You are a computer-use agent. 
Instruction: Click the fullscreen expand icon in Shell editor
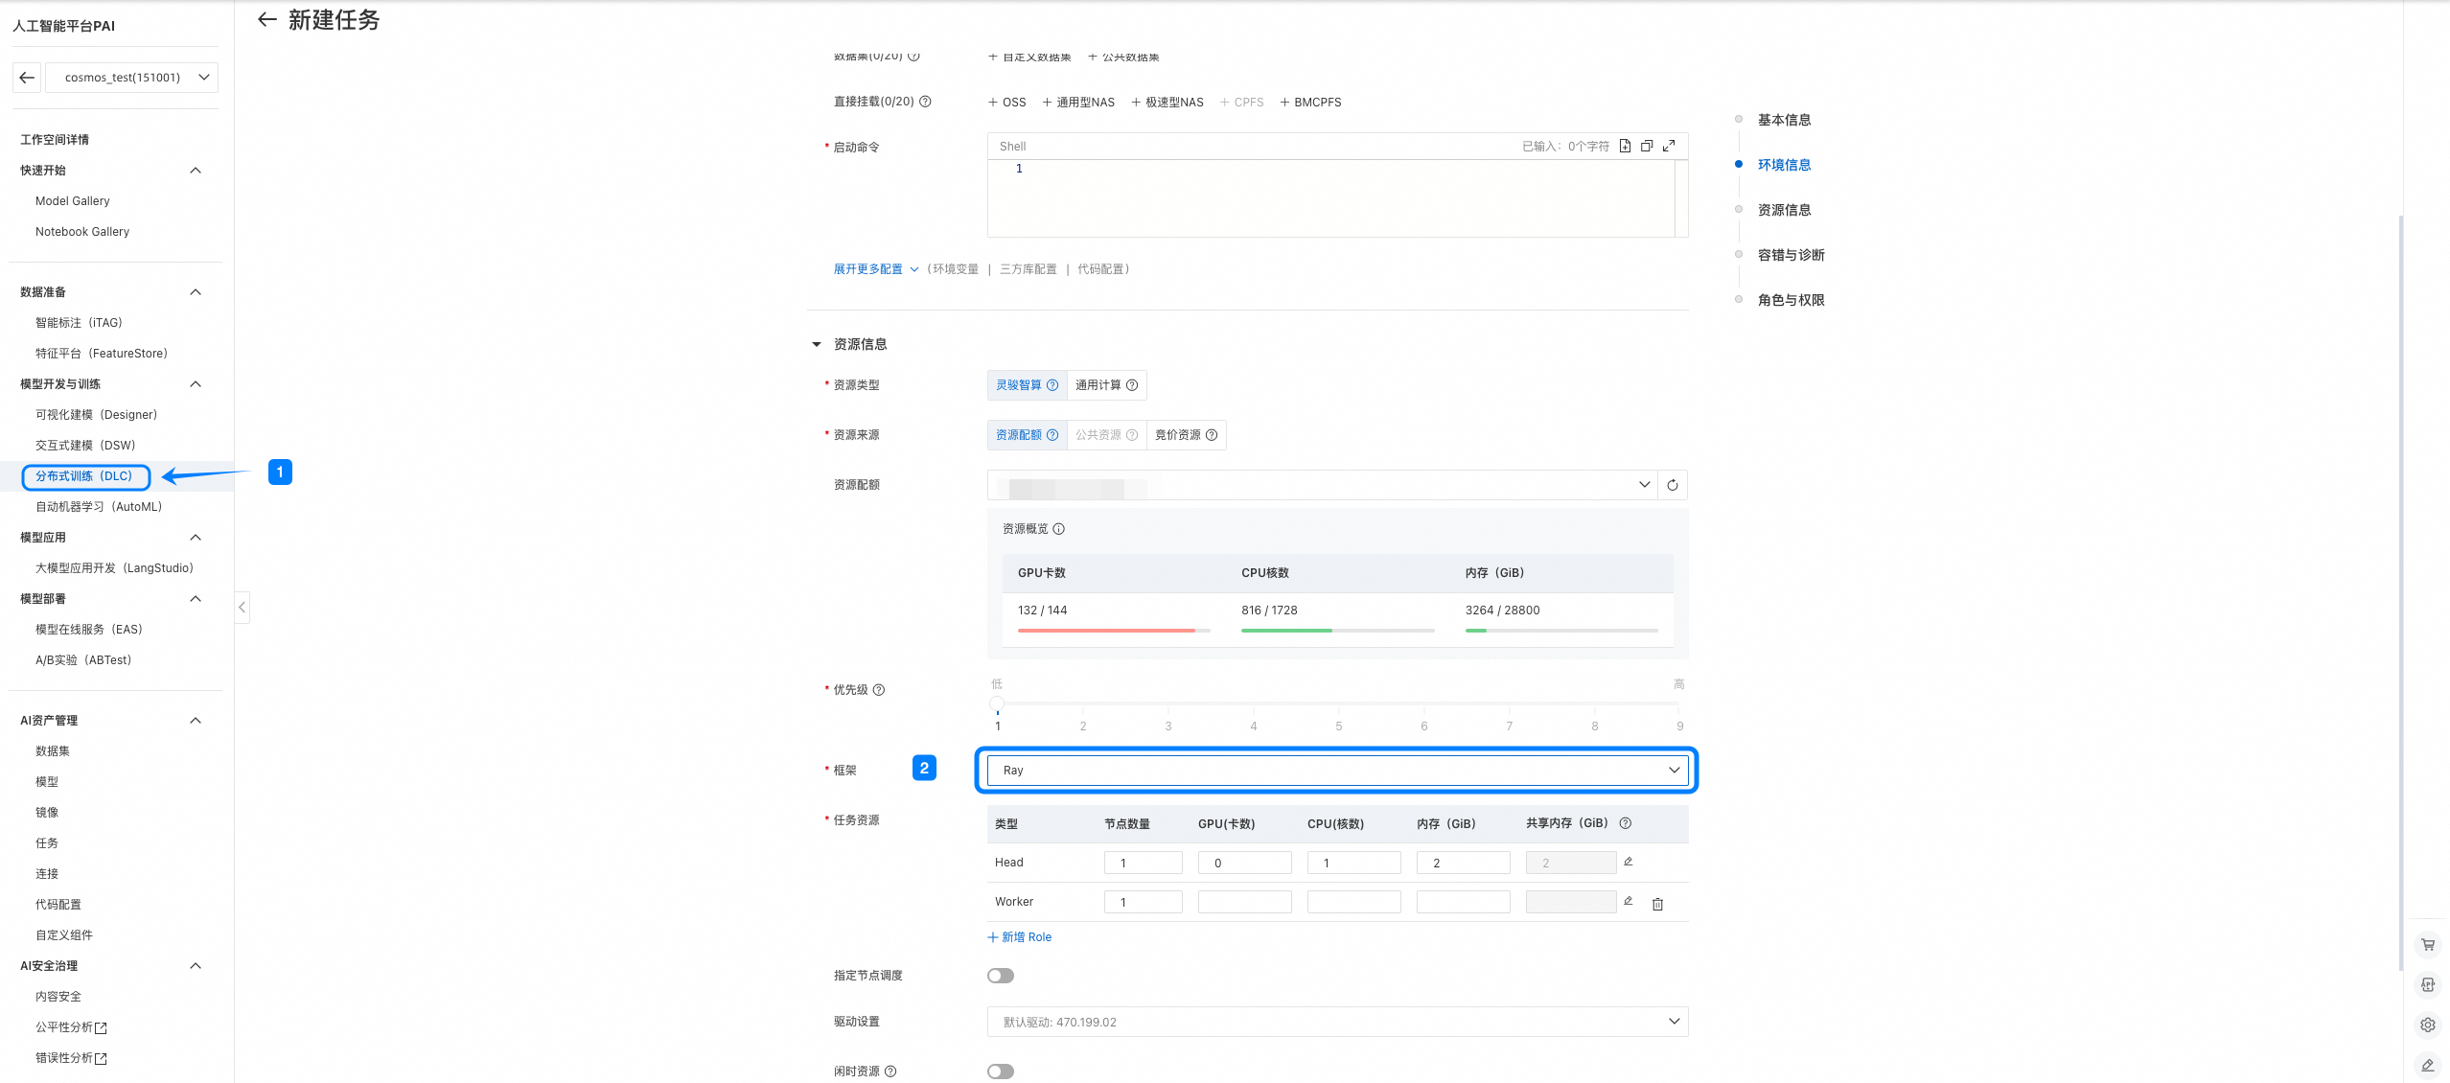coord(1669,146)
